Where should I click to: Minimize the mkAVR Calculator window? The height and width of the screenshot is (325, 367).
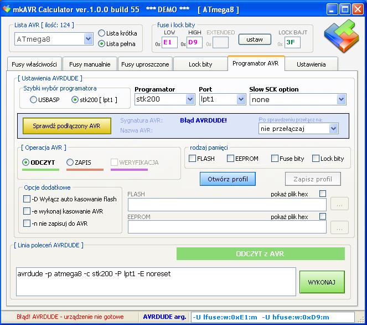click(x=332, y=9)
